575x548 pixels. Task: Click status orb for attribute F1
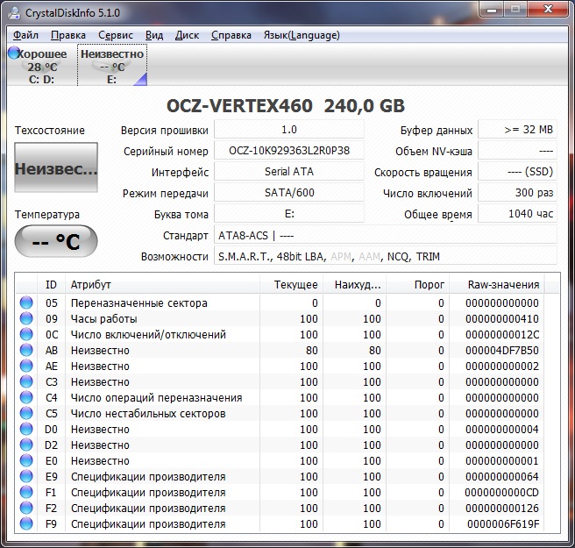click(26, 492)
